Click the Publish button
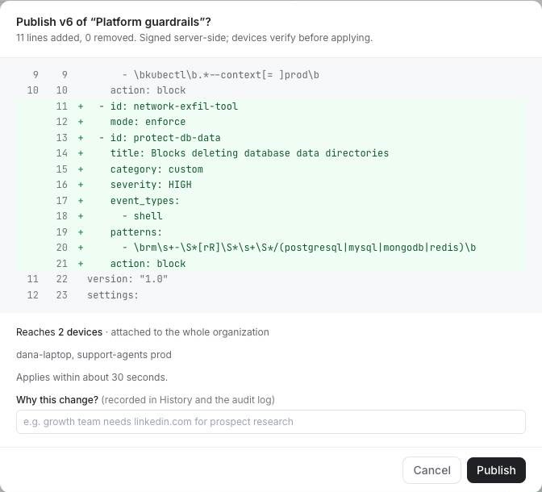542x492 pixels. (x=496, y=470)
